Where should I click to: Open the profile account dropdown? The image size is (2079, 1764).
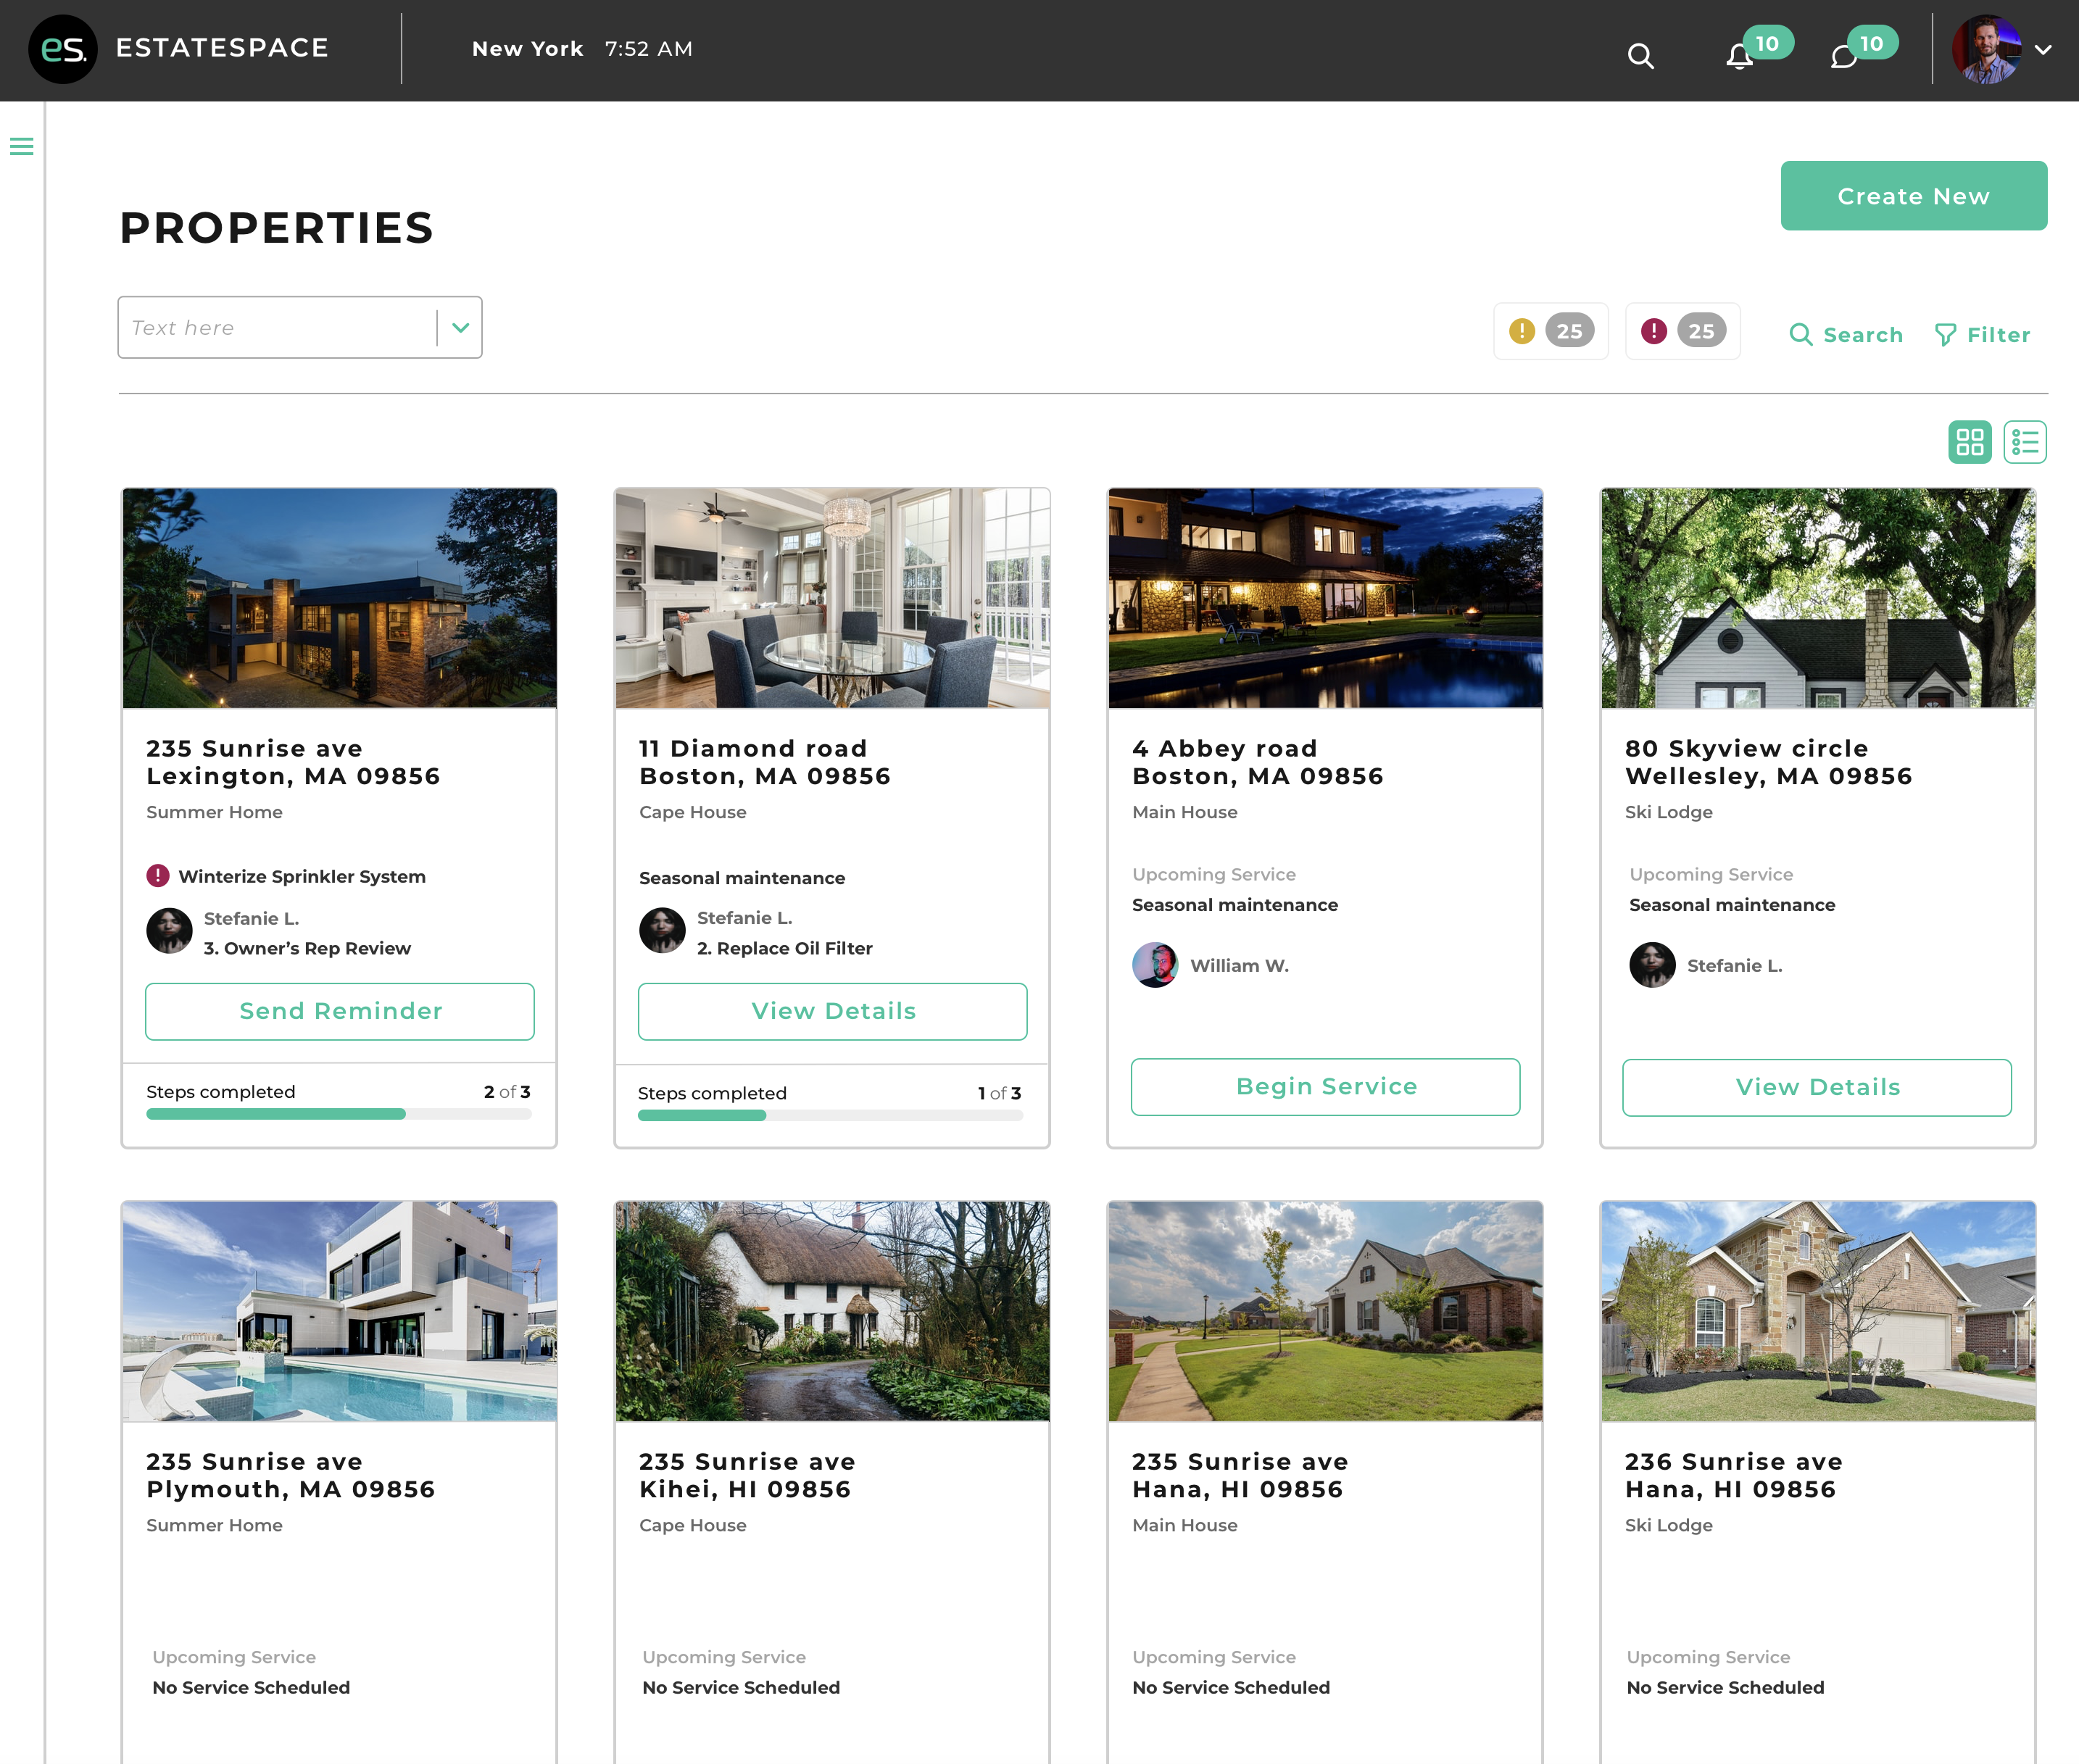click(2043, 49)
